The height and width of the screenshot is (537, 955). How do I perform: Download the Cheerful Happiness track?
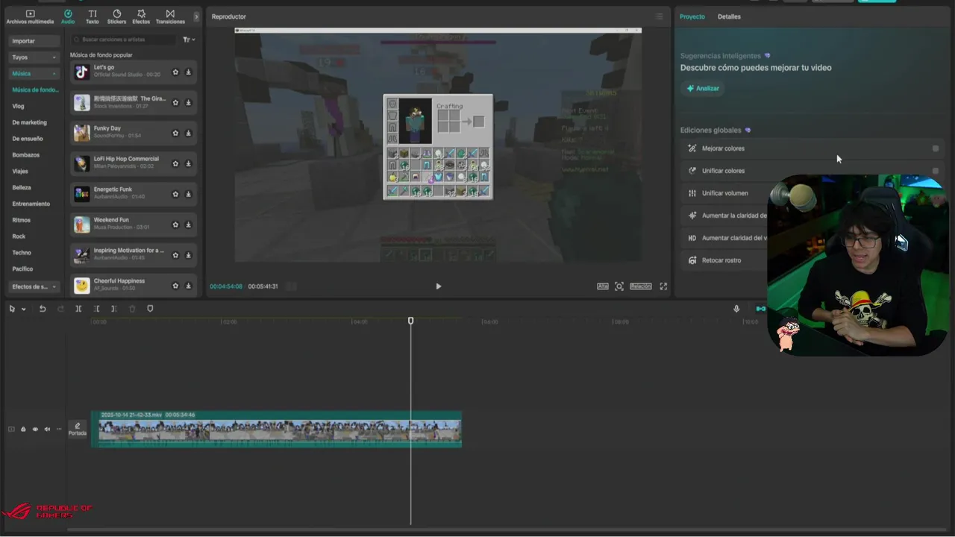pos(188,286)
